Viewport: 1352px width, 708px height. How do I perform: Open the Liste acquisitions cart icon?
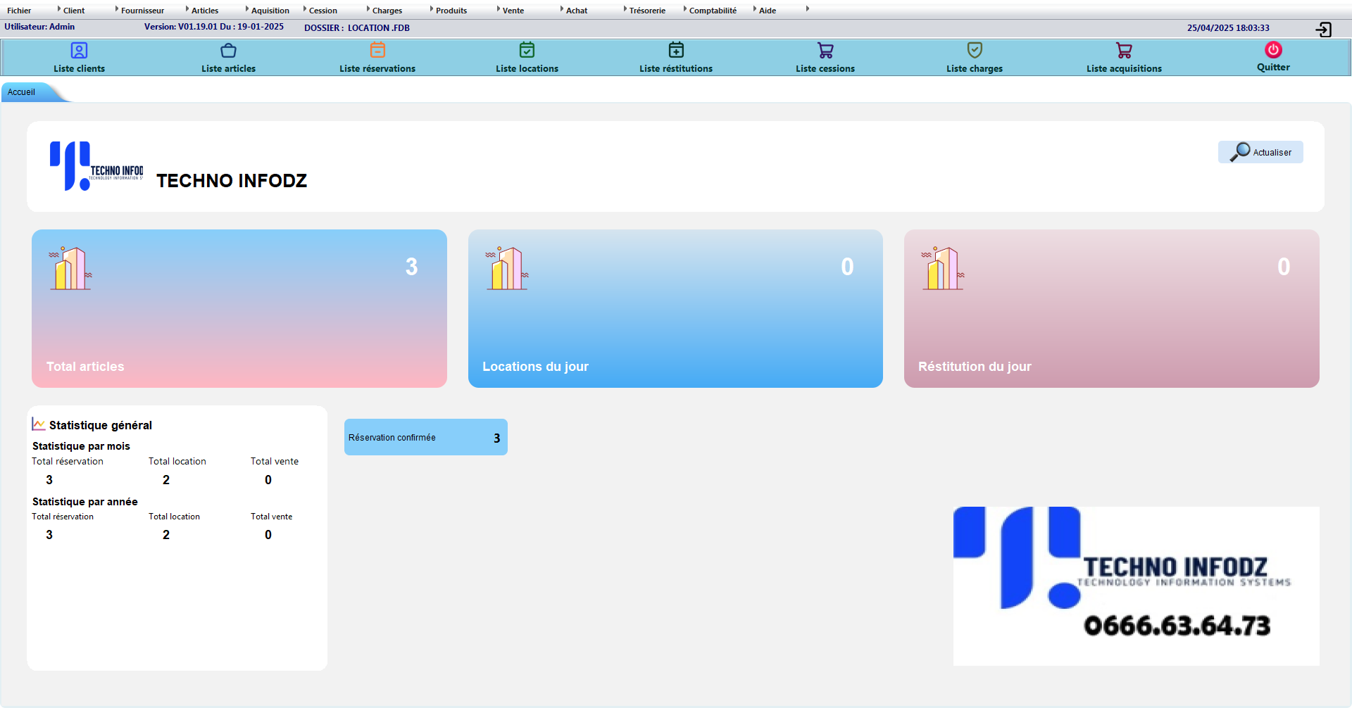pyautogui.click(x=1124, y=51)
